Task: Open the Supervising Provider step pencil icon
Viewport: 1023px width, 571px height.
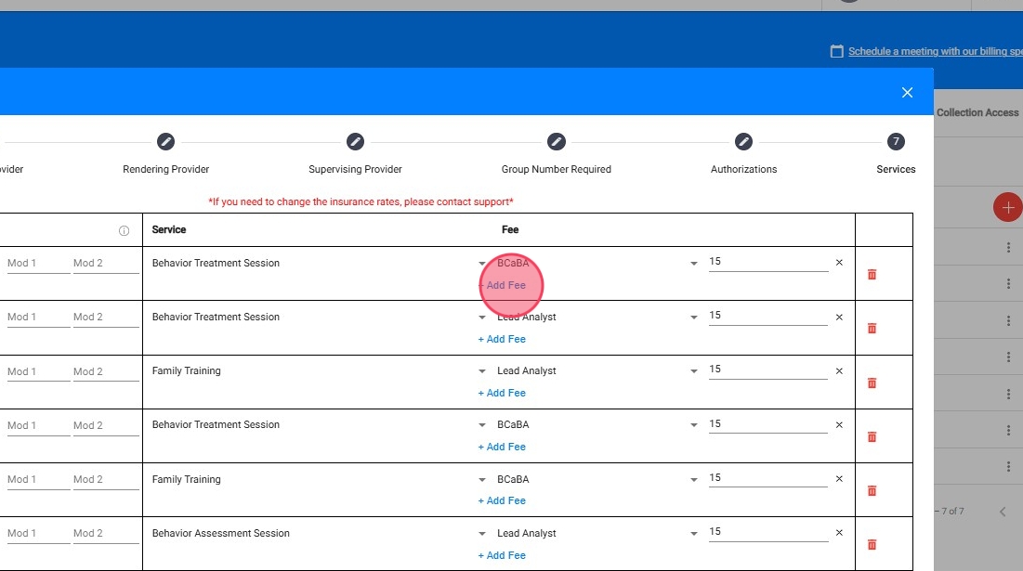Action: tap(355, 141)
